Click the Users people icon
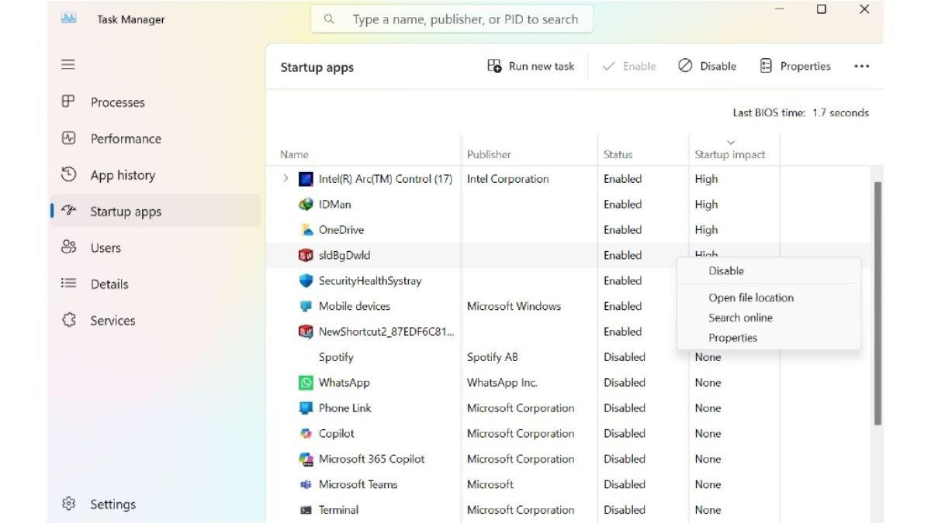The image size is (931, 523). tap(68, 247)
